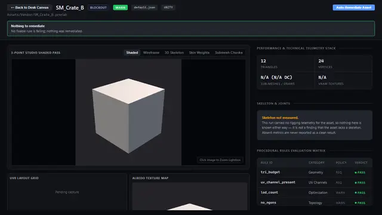This screenshot has width=382, height=215.
Task: Click the Pending capture placeholder in UV0 grid
Action: point(67,192)
